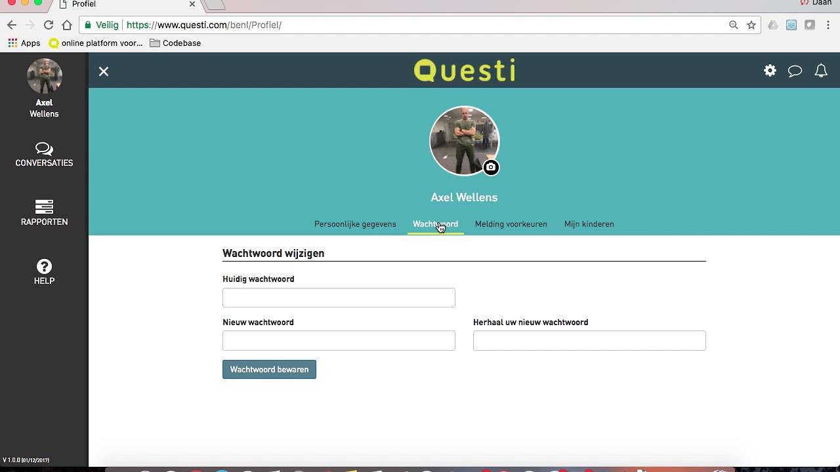
Task: Click the 'Wachtwoord wijzigen' heading
Action: click(x=273, y=254)
